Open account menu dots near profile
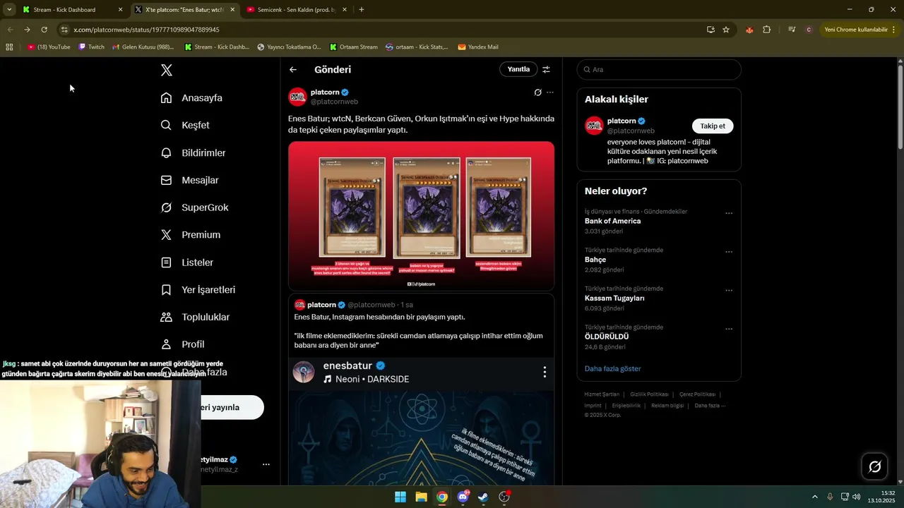This screenshot has width=904, height=508. click(x=266, y=464)
